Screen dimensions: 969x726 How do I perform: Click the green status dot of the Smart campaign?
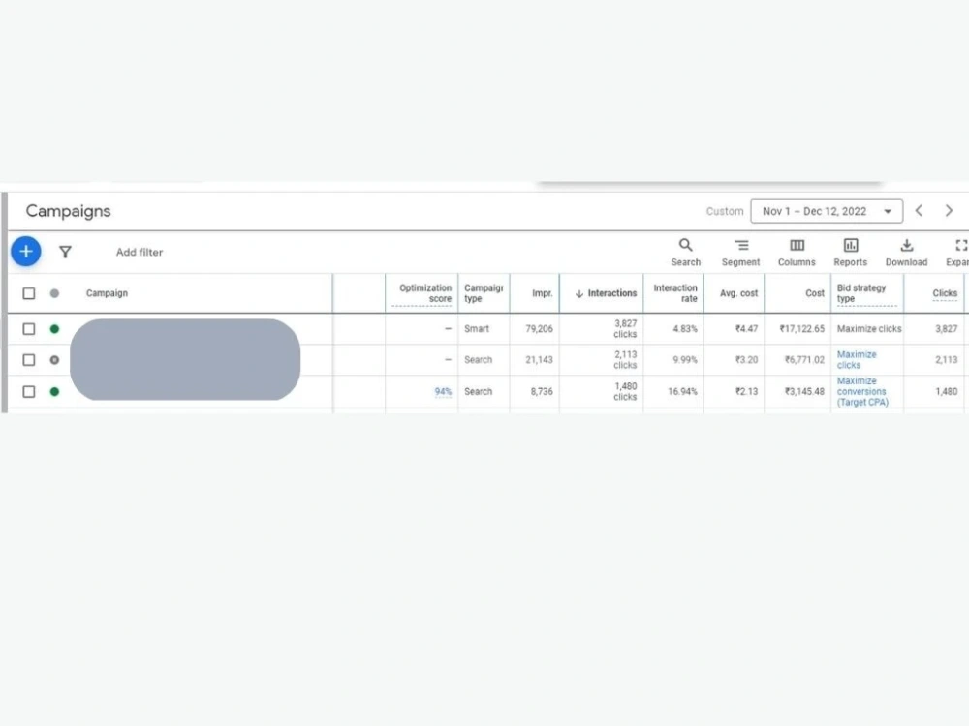click(x=54, y=329)
